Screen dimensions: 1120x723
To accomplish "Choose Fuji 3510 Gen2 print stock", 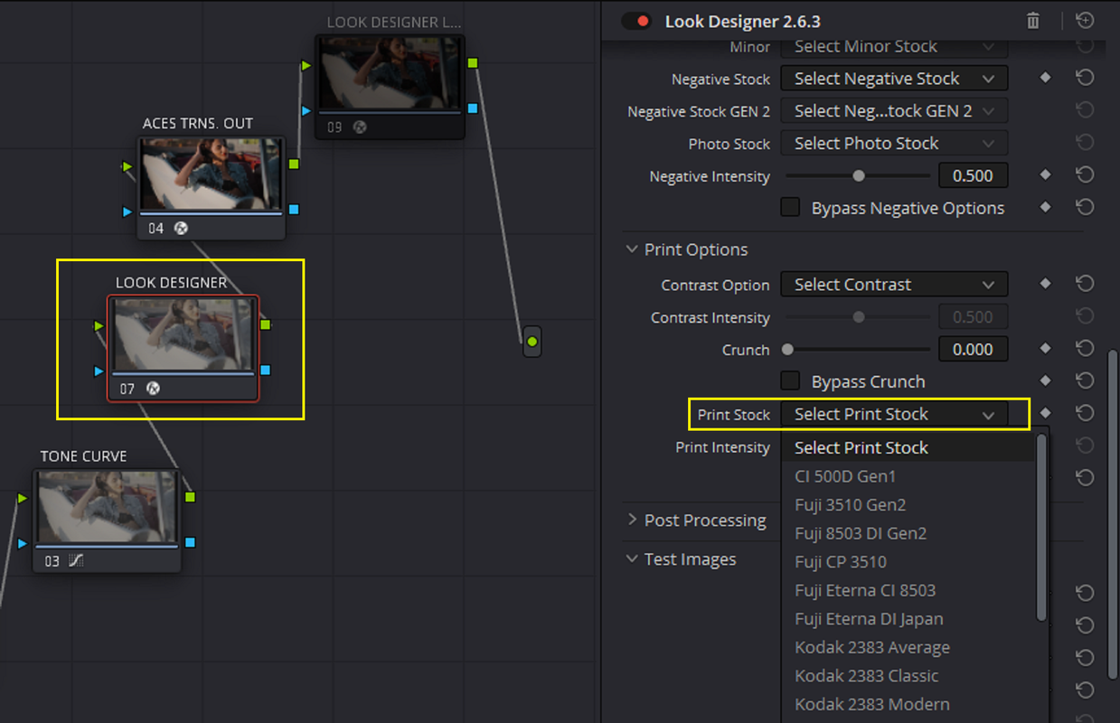I will click(x=908, y=505).
